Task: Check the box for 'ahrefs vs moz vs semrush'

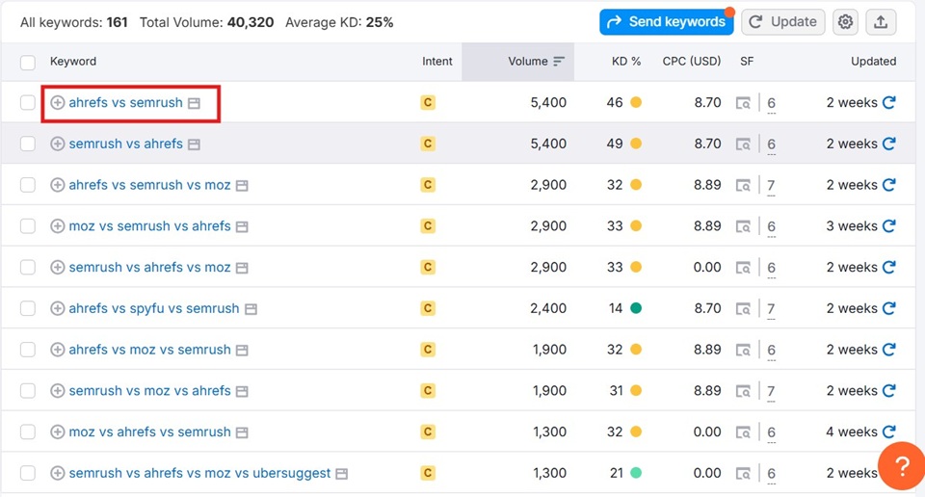Action: point(28,350)
